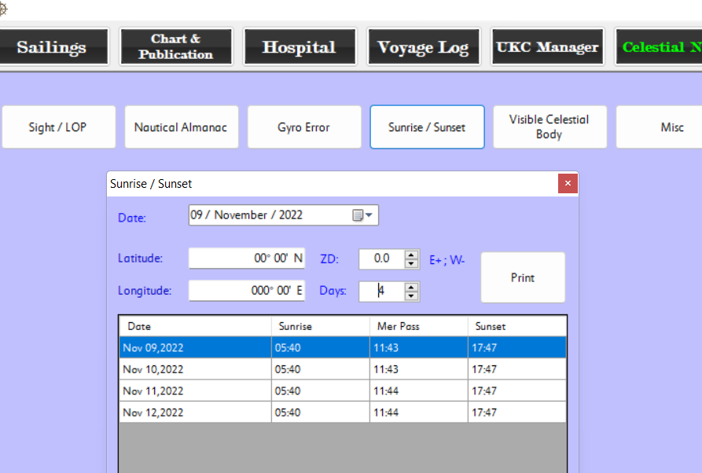
Task: Click the ship wheel app icon
Action: (x=3, y=7)
